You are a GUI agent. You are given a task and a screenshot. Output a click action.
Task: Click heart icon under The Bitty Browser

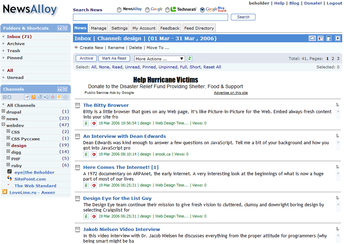(x=94, y=123)
